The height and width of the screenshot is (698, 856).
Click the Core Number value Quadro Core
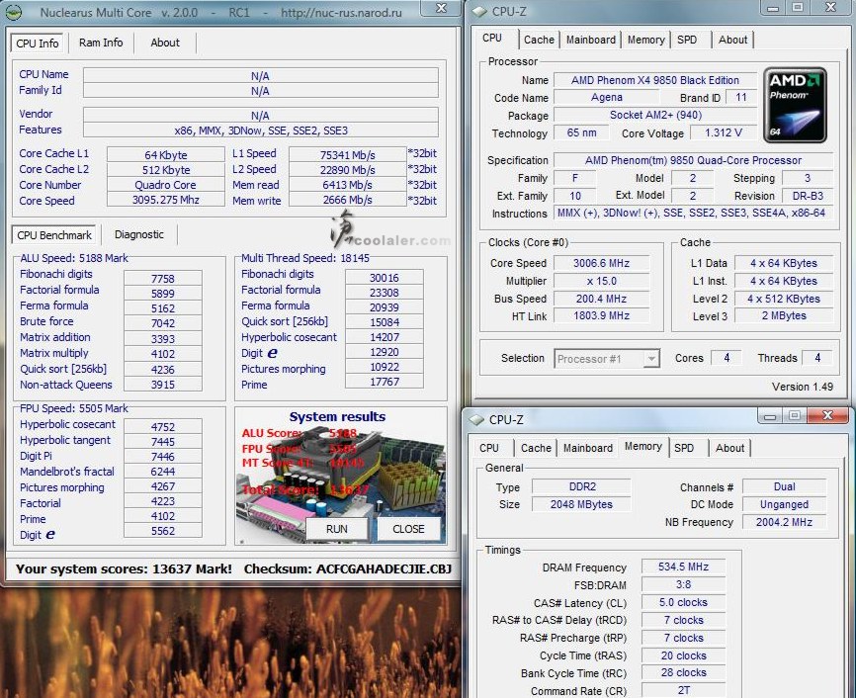[x=165, y=185]
